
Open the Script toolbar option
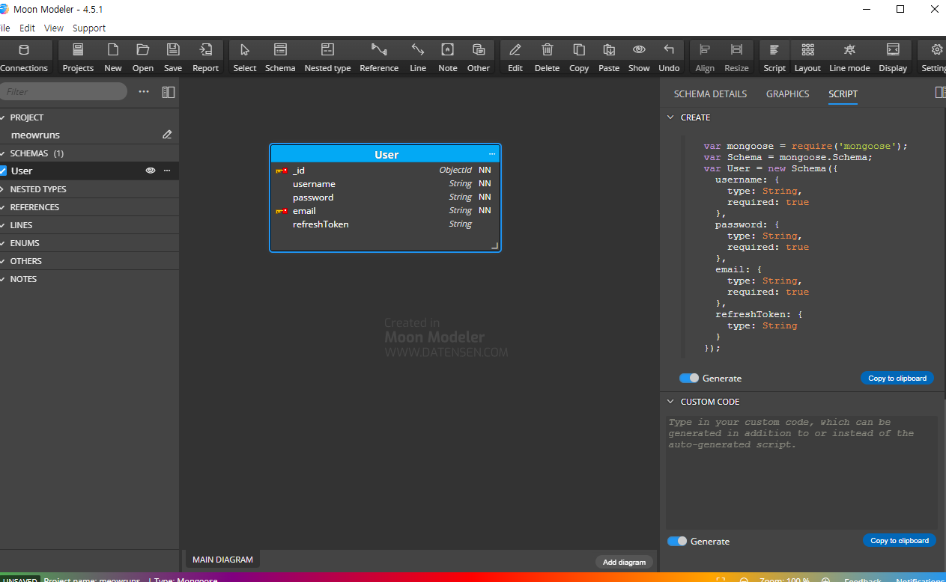tap(774, 58)
